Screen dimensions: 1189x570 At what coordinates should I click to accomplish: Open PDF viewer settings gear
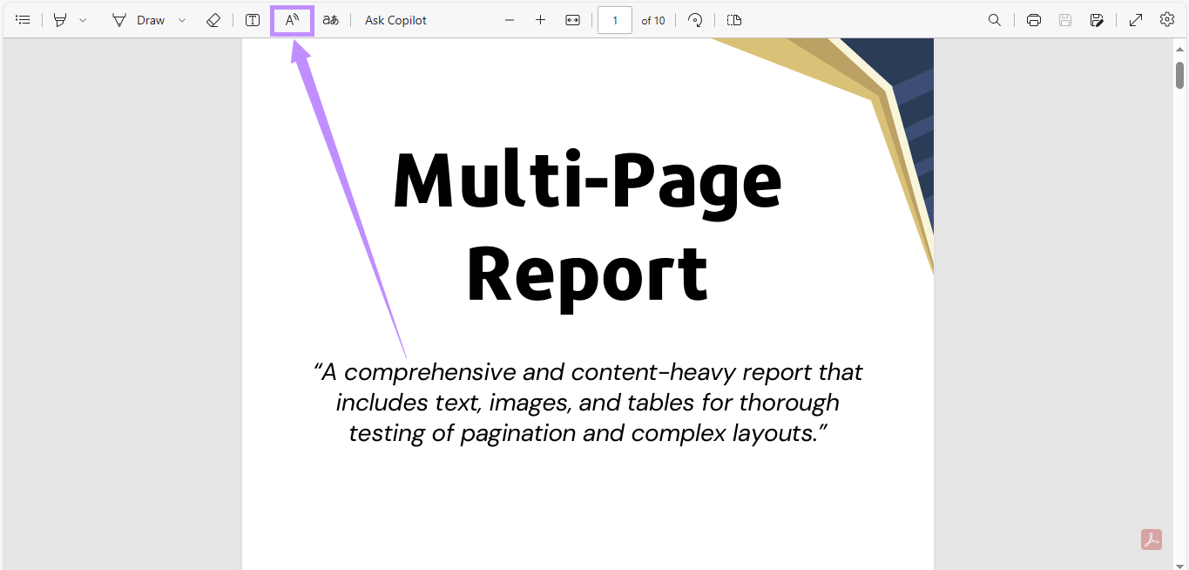pyautogui.click(x=1167, y=19)
